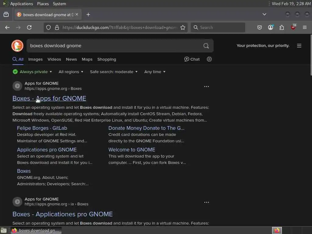Screen dimensions: 312x234
Task: Open the Firefox account icon
Action: click(x=271, y=27)
